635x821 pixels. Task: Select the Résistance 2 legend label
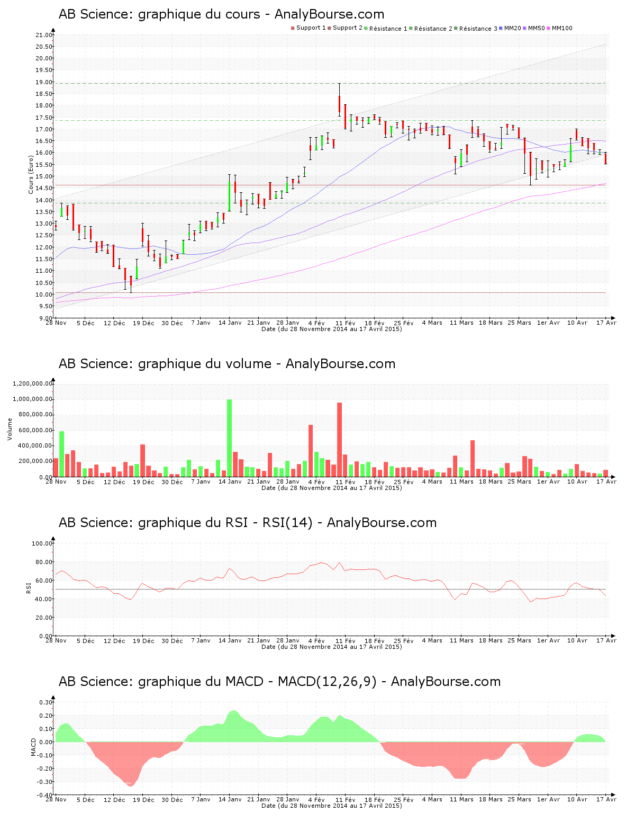click(433, 29)
